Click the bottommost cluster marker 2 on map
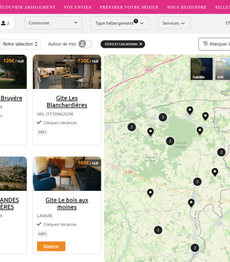This screenshot has height=262, width=230. pos(195,248)
